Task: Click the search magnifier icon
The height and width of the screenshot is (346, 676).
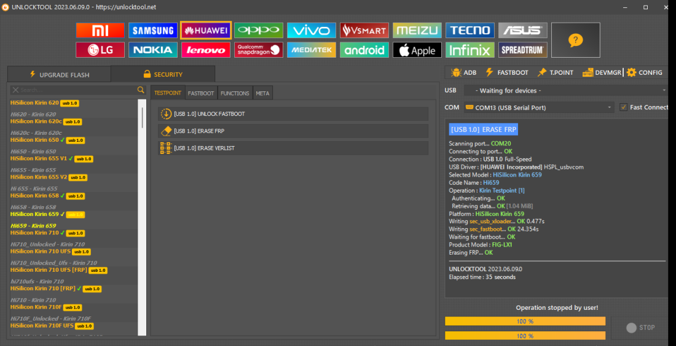Action: click(141, 90)
